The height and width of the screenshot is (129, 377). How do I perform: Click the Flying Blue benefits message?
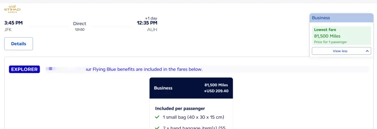(x=144, y=69)
